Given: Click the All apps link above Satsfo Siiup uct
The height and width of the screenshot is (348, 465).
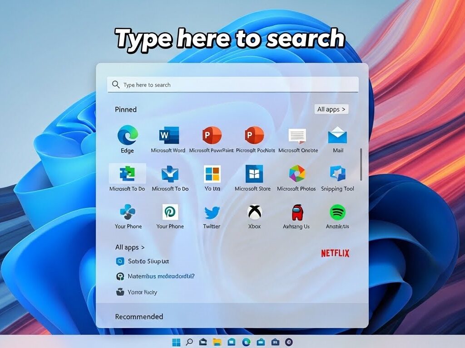Looking at the screenshot, I should click(130, 247).
